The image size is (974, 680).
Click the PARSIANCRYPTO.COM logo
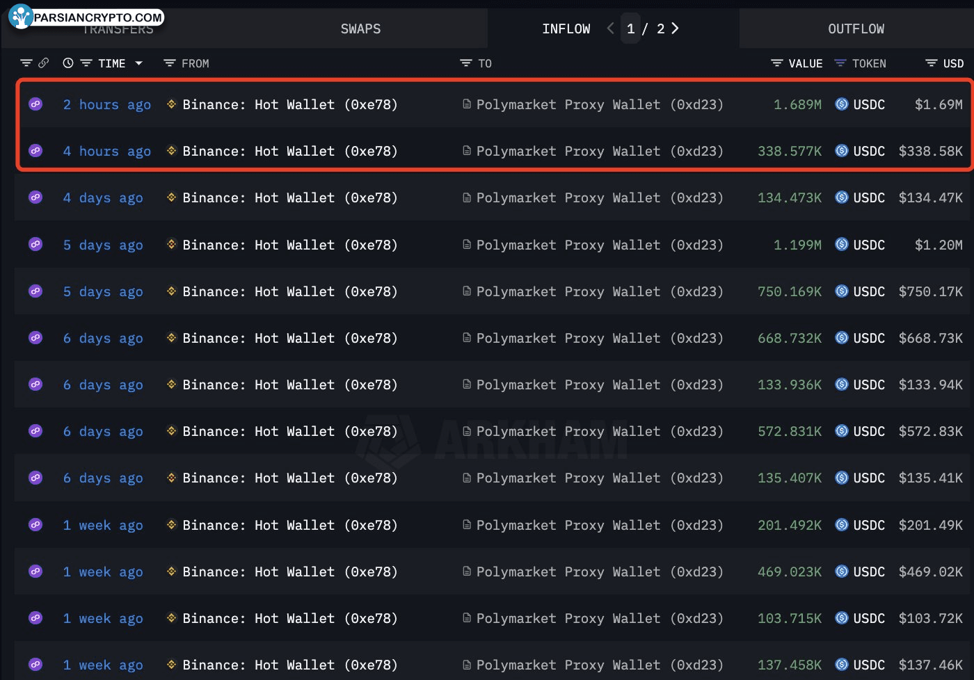pos(87,17)
